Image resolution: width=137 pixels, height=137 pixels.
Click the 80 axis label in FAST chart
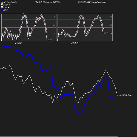(55, 17)
